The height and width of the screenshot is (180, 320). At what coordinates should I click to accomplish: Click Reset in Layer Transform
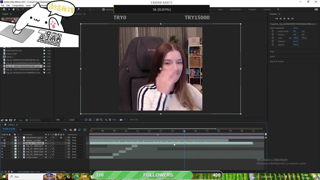295,28
